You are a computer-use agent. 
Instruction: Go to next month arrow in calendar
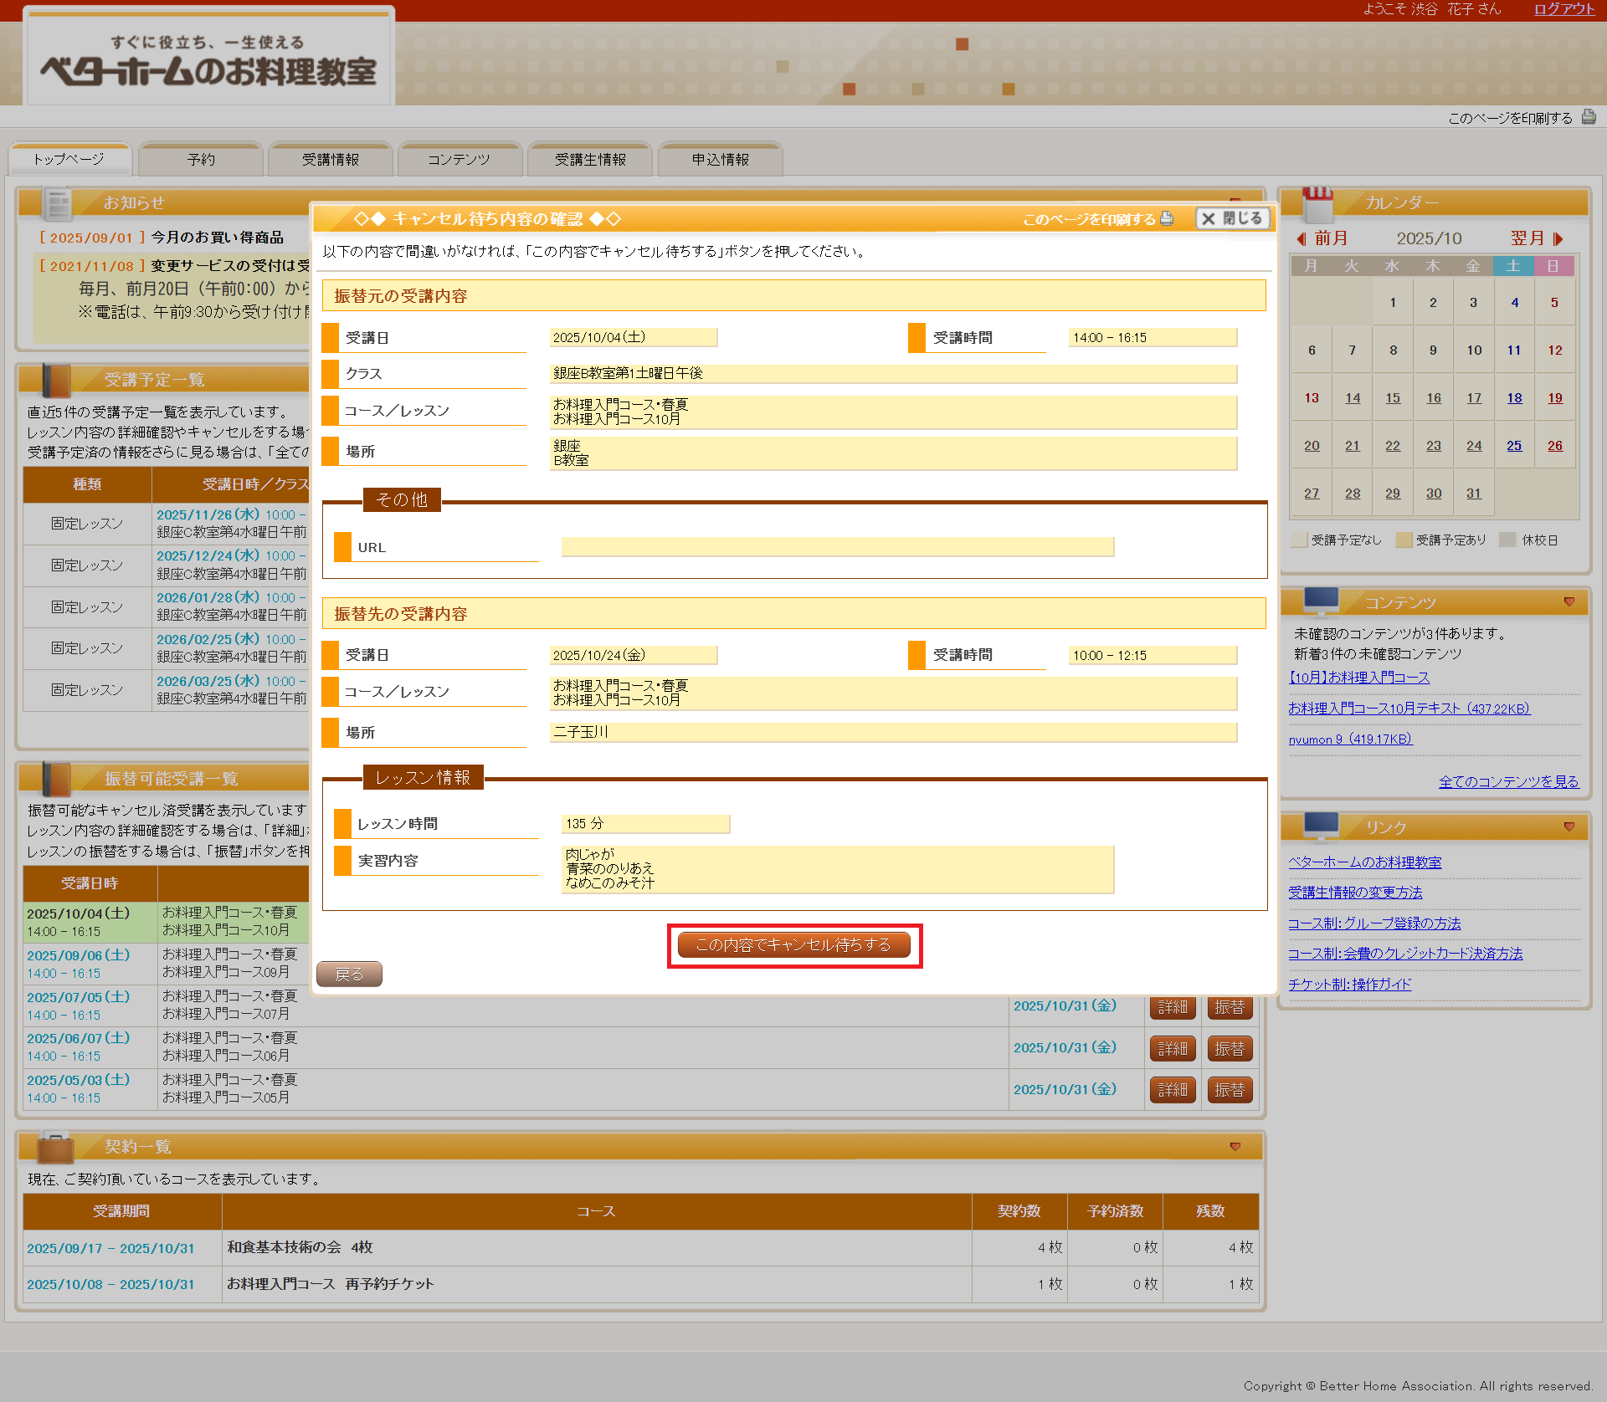[x=1558, y=239]
